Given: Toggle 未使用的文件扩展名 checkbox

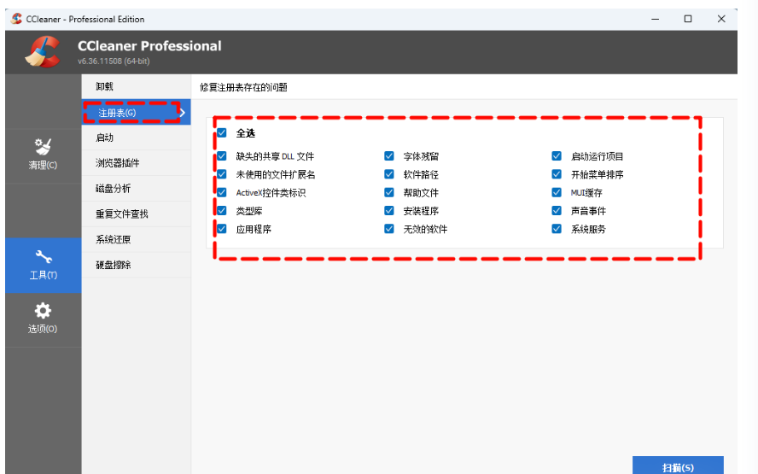Looking at the screenshot, I should (x=222, y=174).
